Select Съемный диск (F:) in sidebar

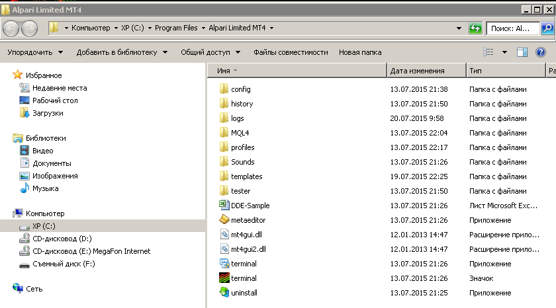point(64,264)
